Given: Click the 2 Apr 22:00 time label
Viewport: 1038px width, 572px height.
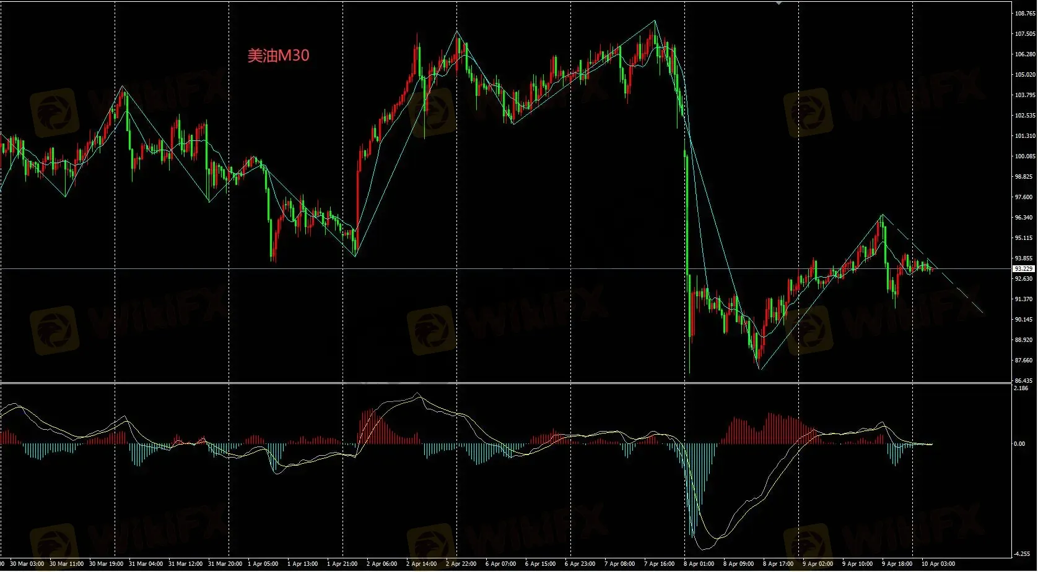Looking at the screenshot, I should pyautogui.click(x=461, y=564).
